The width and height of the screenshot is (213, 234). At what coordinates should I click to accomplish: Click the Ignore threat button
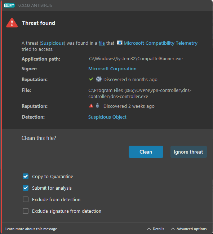coord(188,152)
